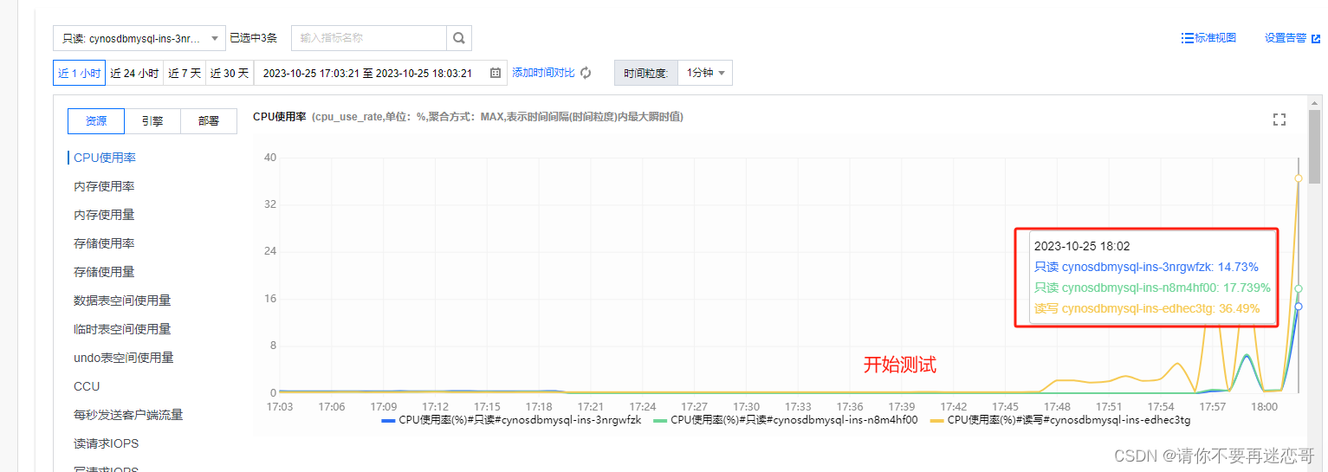Open the 设置告警 link
This screenshot has height=472, width=1328.
(x=1286, y=38)
